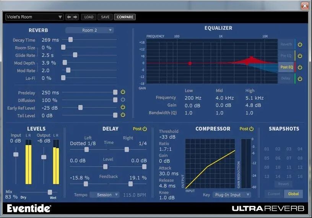This screenshot has width=312, height=218.
Task: Select the Pre EQ tab
Action: click(x=286, y=56)
